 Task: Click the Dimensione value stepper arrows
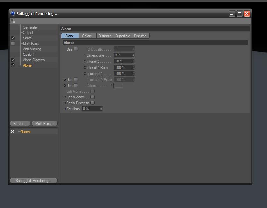pyautogui.click(x=133, y=55)
